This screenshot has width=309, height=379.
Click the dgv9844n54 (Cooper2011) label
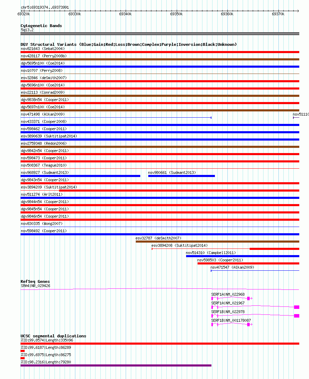(x=45, y=201)
